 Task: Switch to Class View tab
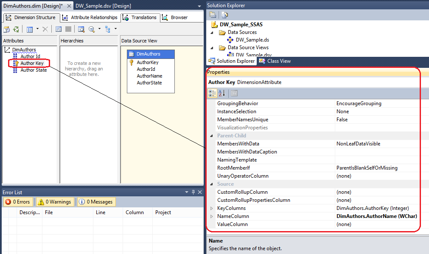(x=275, y=61)
